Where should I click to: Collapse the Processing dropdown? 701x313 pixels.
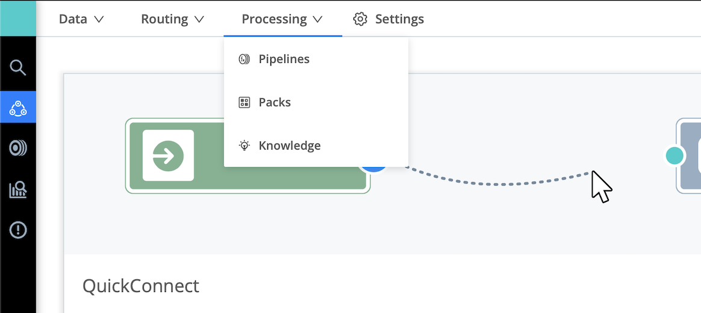282,19
